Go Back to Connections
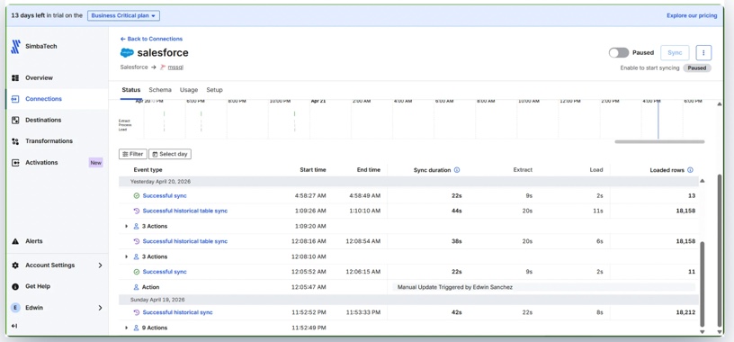The width and height of the screenshot is (734, 342). click(x=151, y=39)
